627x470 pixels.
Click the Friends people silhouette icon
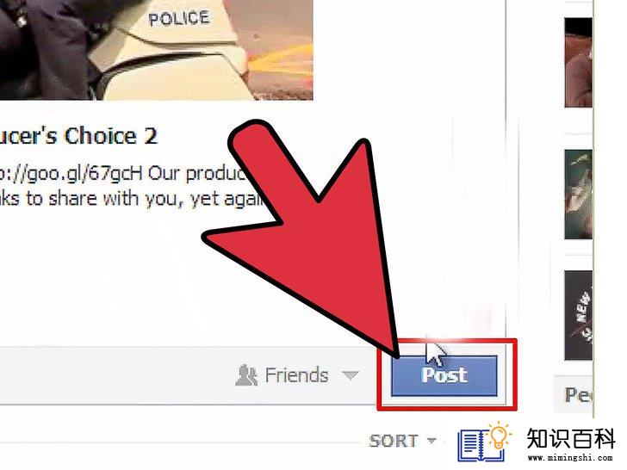click(246, 375)
